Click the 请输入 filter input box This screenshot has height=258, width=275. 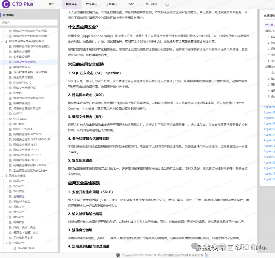coord(29,23)
